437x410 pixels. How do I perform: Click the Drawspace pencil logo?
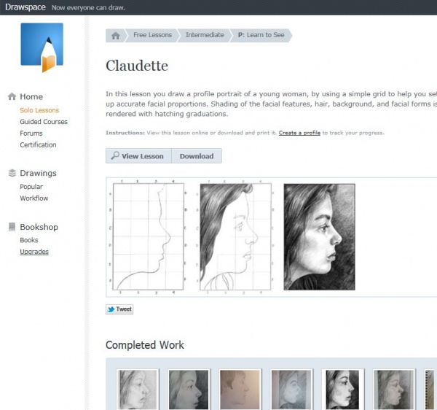tap(42, 47)
